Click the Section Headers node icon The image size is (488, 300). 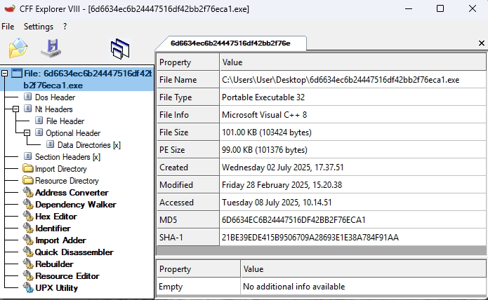coord(27,156)
